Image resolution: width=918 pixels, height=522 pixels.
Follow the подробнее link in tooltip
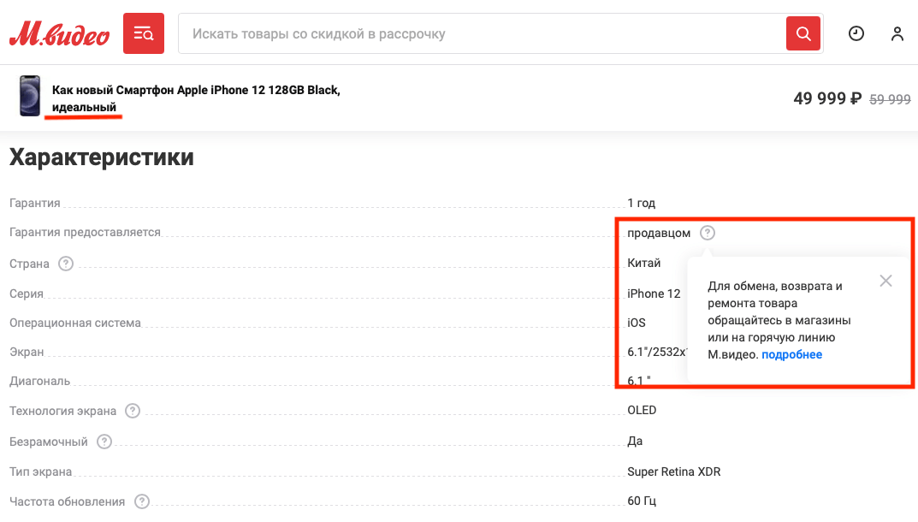click(791, 354)
